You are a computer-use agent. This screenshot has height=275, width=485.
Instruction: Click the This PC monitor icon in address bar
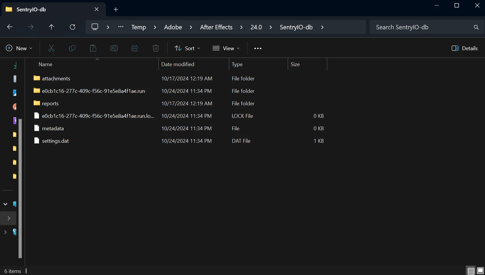pyautogui.click(x=95, y=27)
